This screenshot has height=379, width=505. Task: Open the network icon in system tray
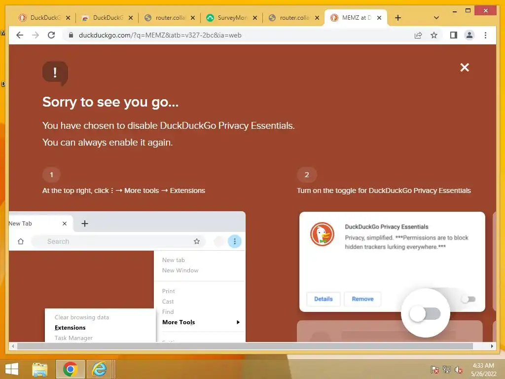[446, 369]
